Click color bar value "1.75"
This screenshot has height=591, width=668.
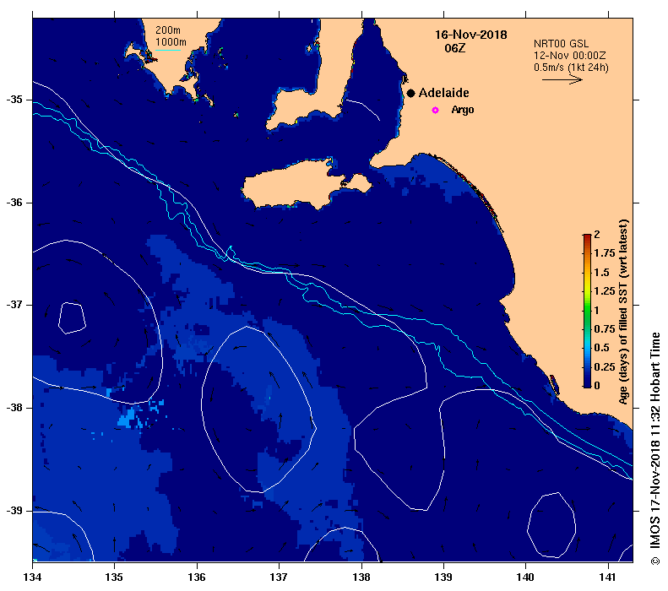click(605, 253)
